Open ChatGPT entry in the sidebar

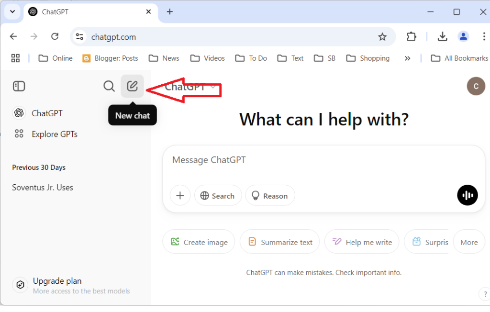[x=37, y=113]
